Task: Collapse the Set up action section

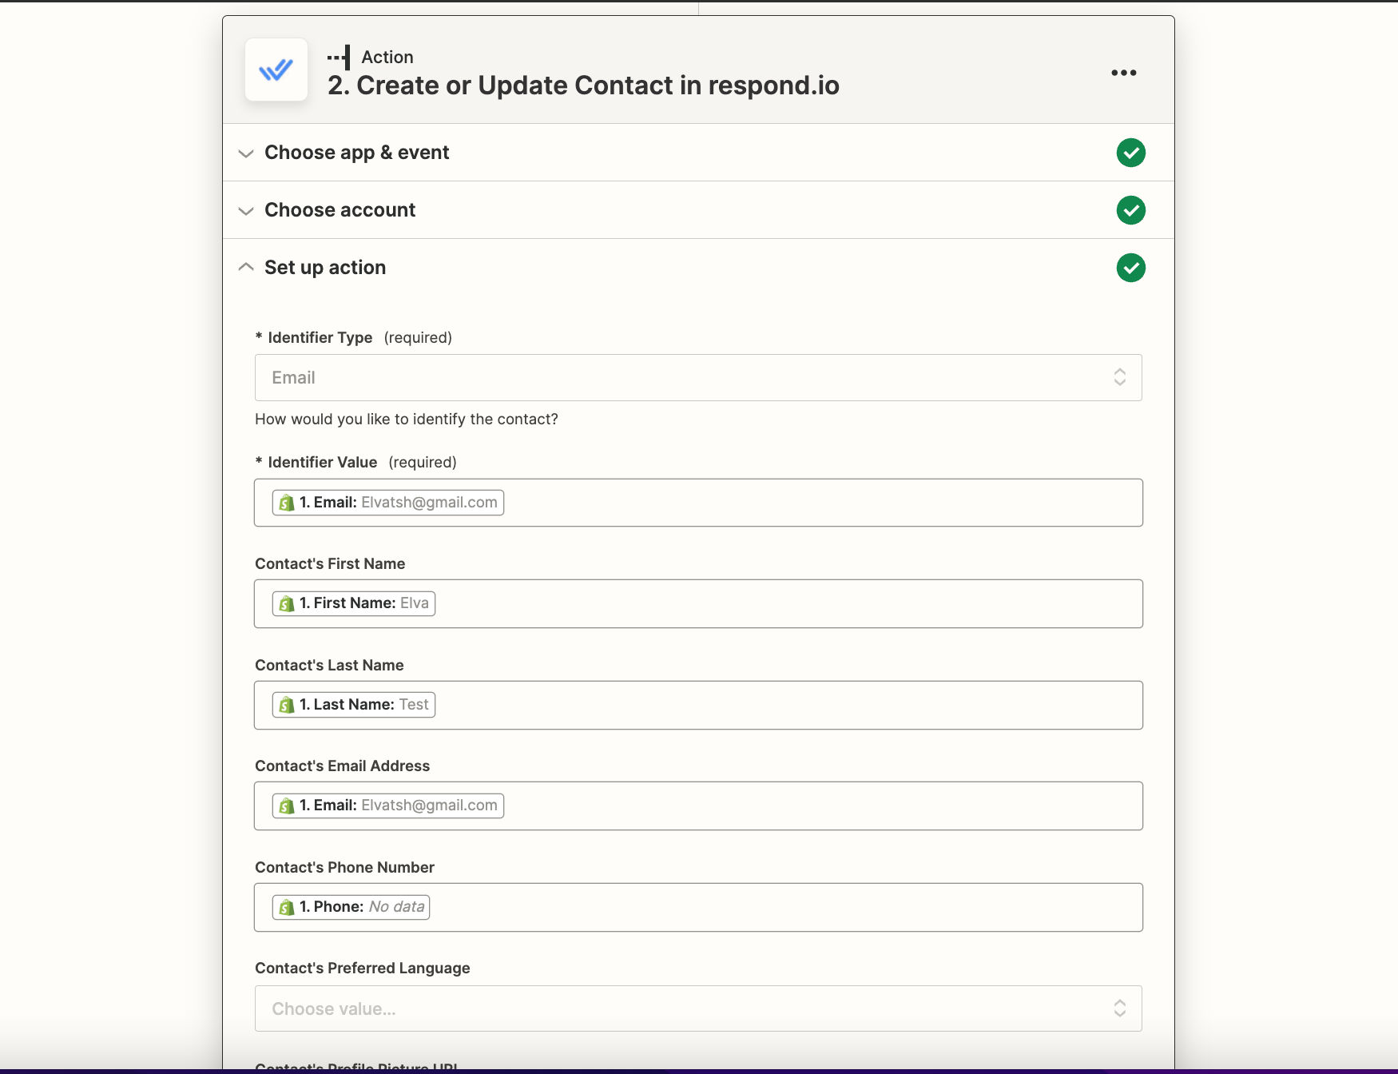Action: coord(246,267)
